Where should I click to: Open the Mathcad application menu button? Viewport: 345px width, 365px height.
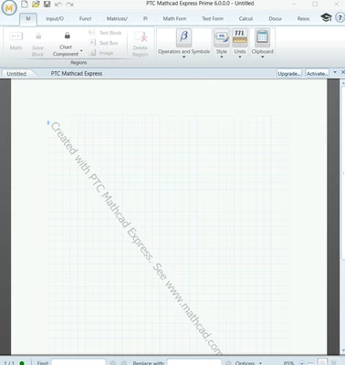click(9, 8)
